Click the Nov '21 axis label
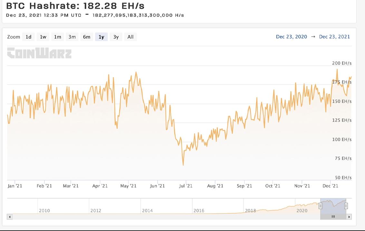 point(302,186)
